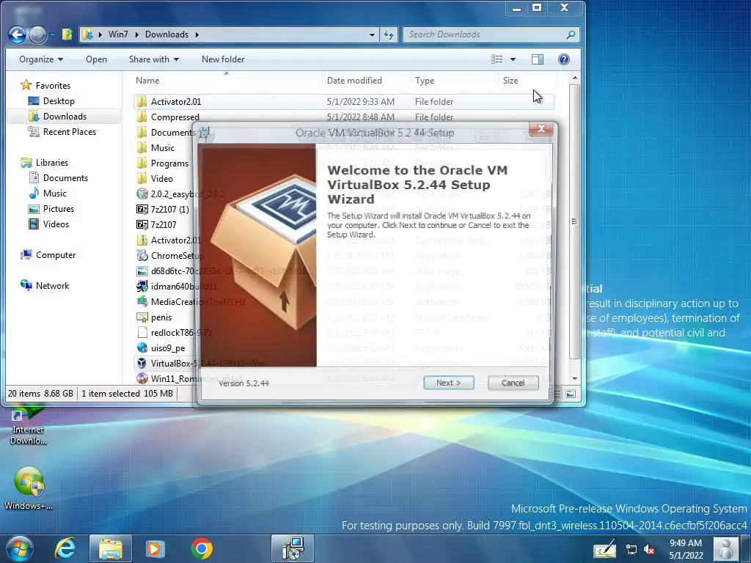Screen dimensions: 751x563
Task: Create a New folder from the toolbar
Action: click(x=223, y=59)
